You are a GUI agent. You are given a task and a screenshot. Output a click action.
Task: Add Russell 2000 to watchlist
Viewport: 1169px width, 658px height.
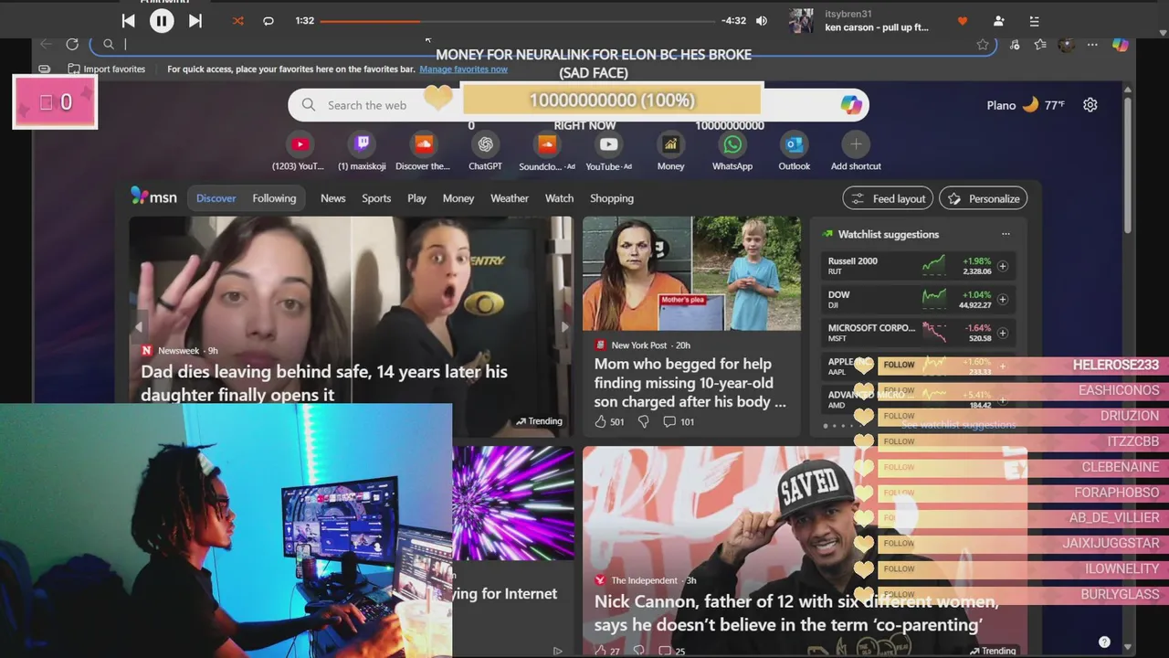pyautogui.click(x=1003, y=266)
